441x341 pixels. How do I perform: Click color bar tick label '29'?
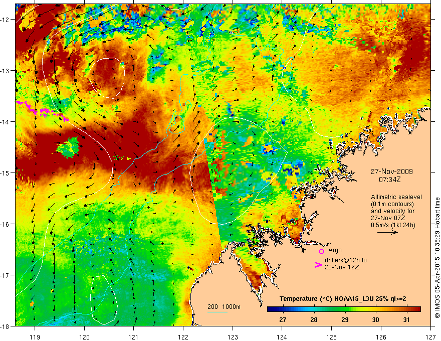[x=345, y=320]
